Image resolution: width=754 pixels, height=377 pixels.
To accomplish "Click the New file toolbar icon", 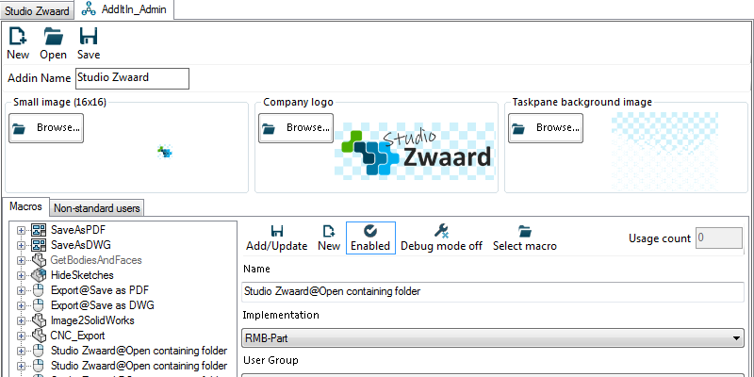I will [18, 37].
